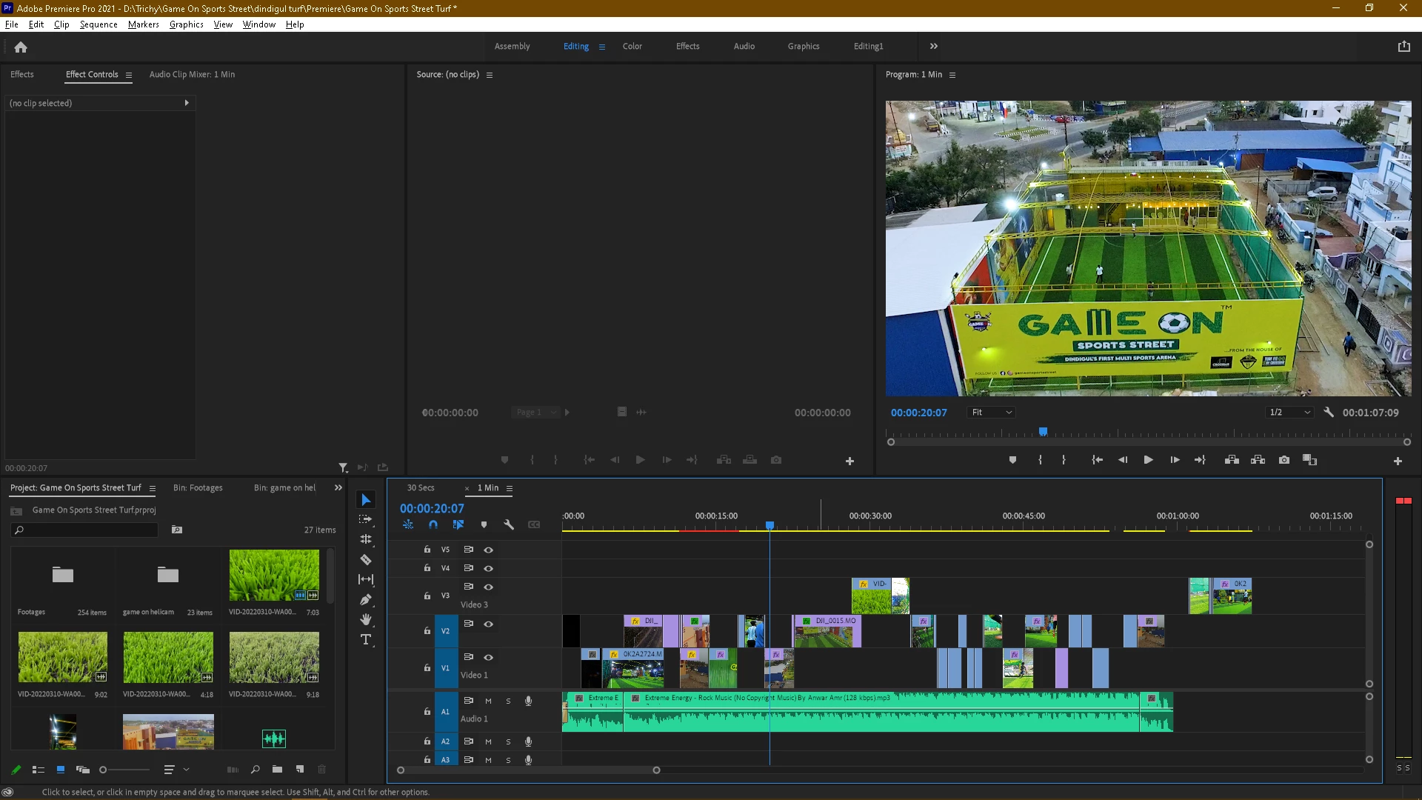The height and width of the screenshot is (800, 1422).
Task: Open the 1/2 playback resolution dropdown
Action: 1289,413
